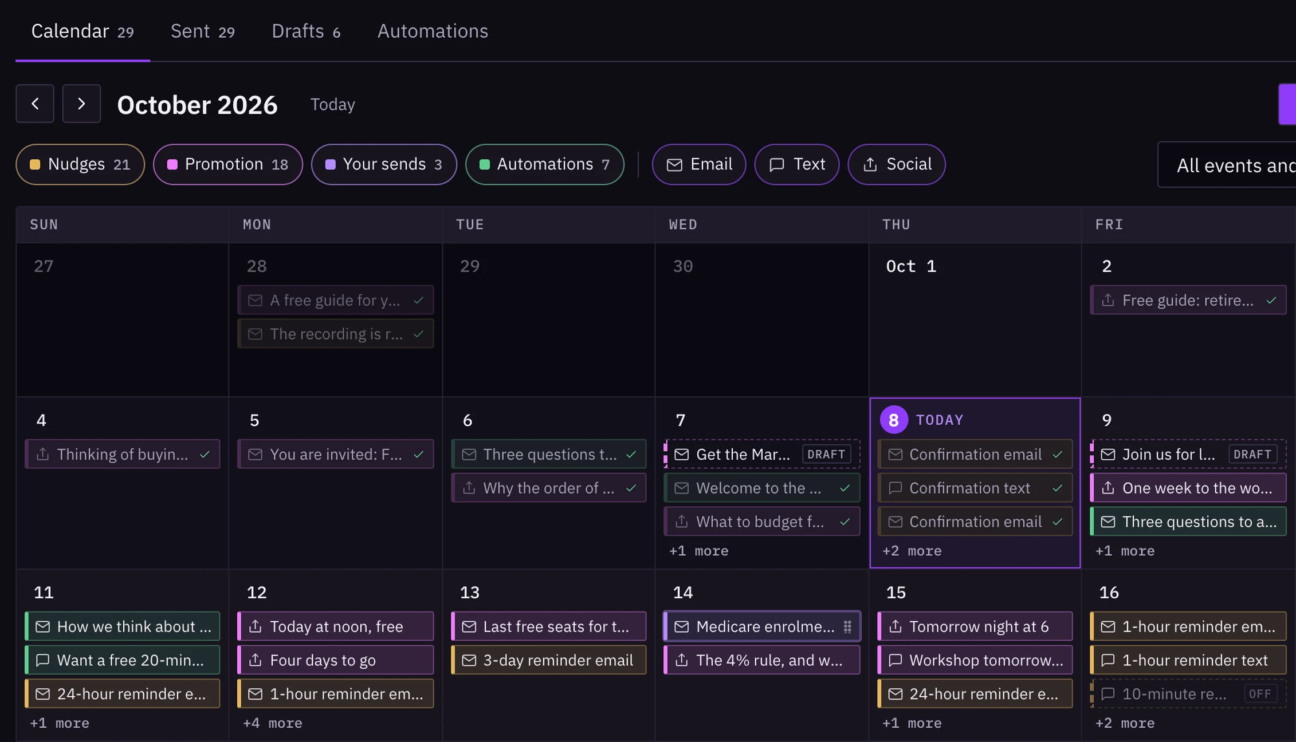
Task: Open 1-hour reminder text on October 16
Action: click(1188, 660)
